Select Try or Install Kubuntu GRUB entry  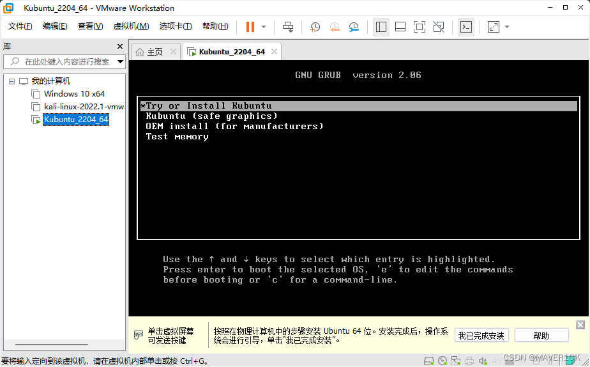[x=359, y=106]
